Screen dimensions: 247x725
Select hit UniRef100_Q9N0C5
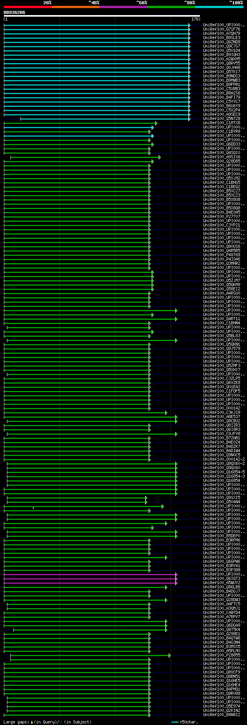(x=222, y=455)
